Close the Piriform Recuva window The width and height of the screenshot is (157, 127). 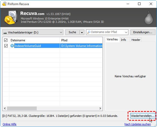click(151, 4)
